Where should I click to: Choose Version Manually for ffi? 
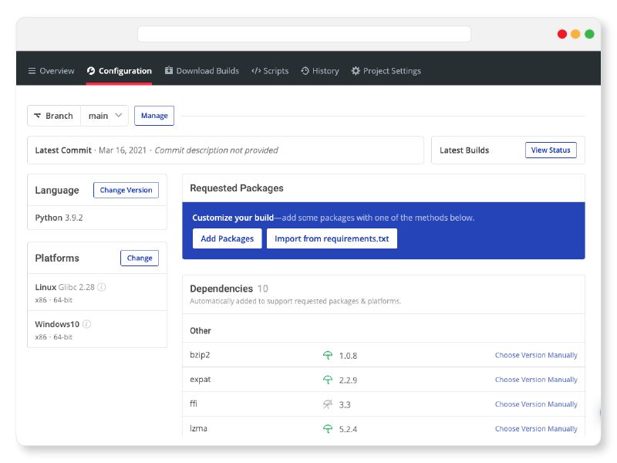pos(536,404)
